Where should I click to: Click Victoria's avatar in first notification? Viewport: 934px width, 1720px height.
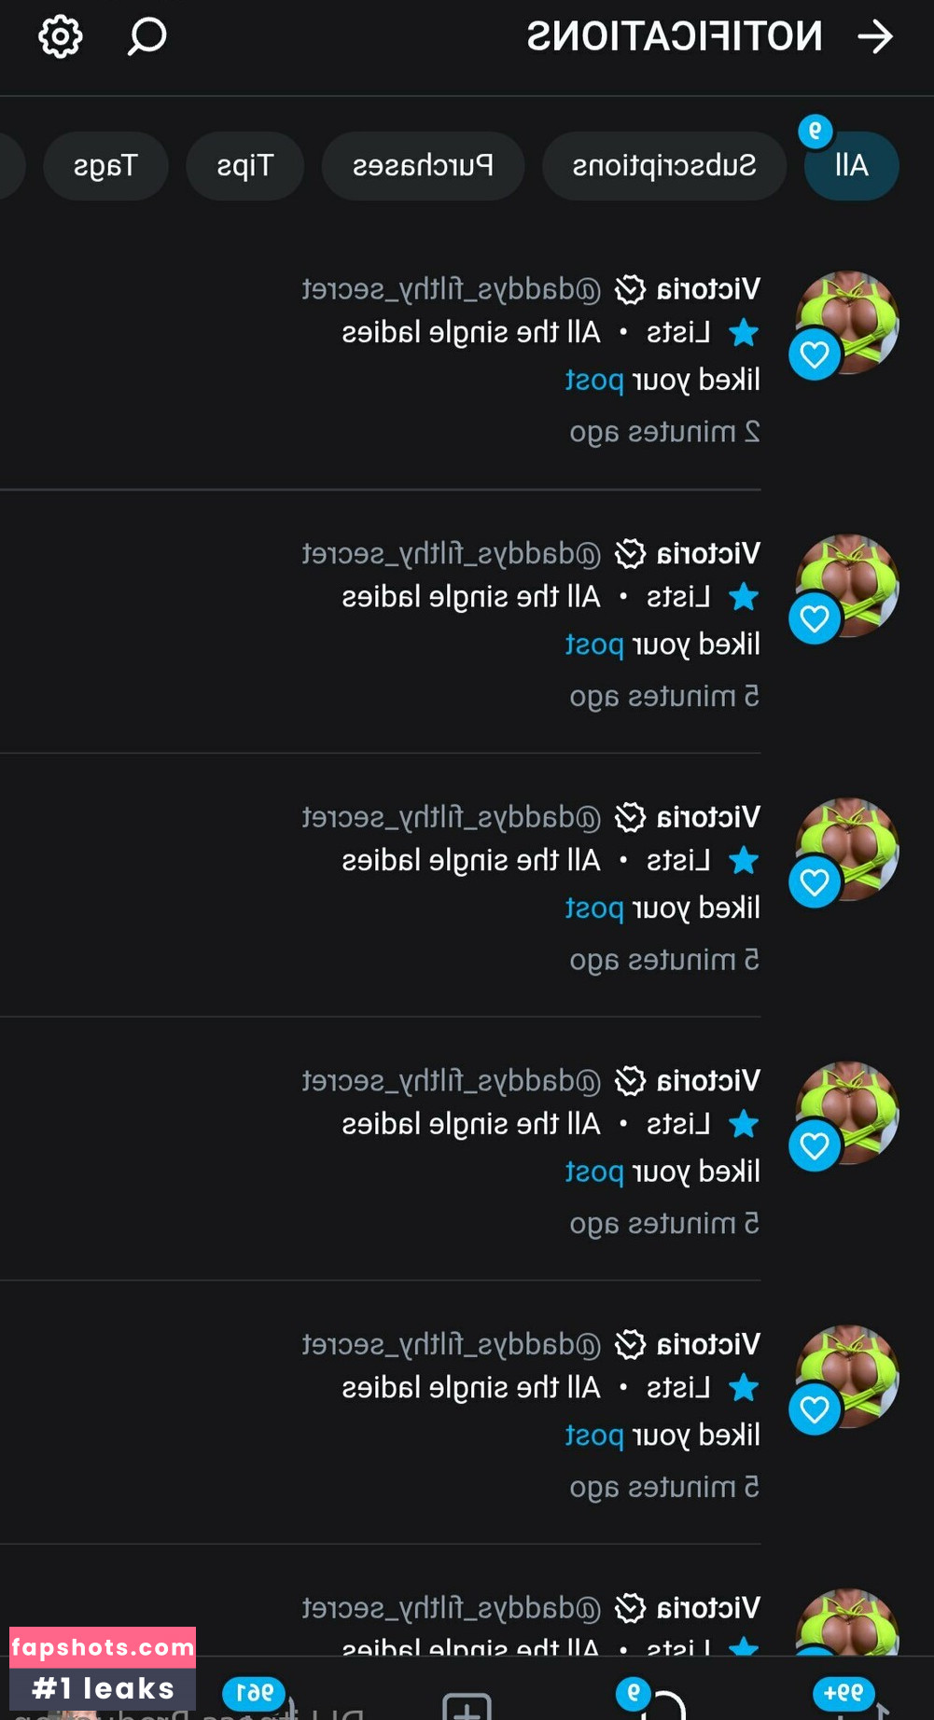pos(847,322)
